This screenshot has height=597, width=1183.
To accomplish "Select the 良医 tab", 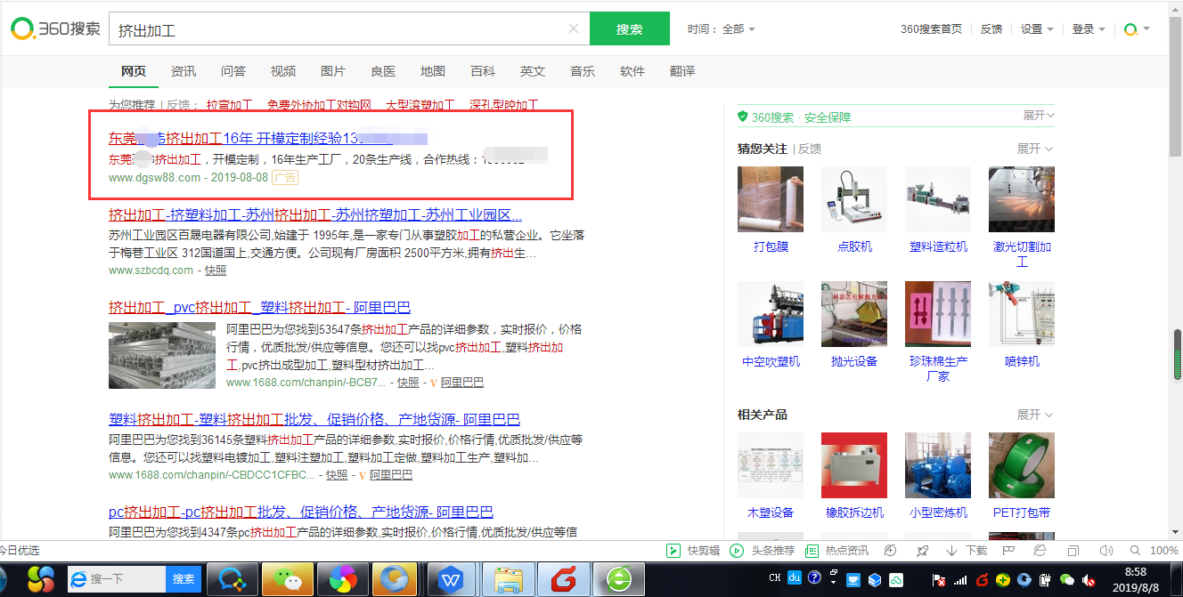I will (383, 71).
